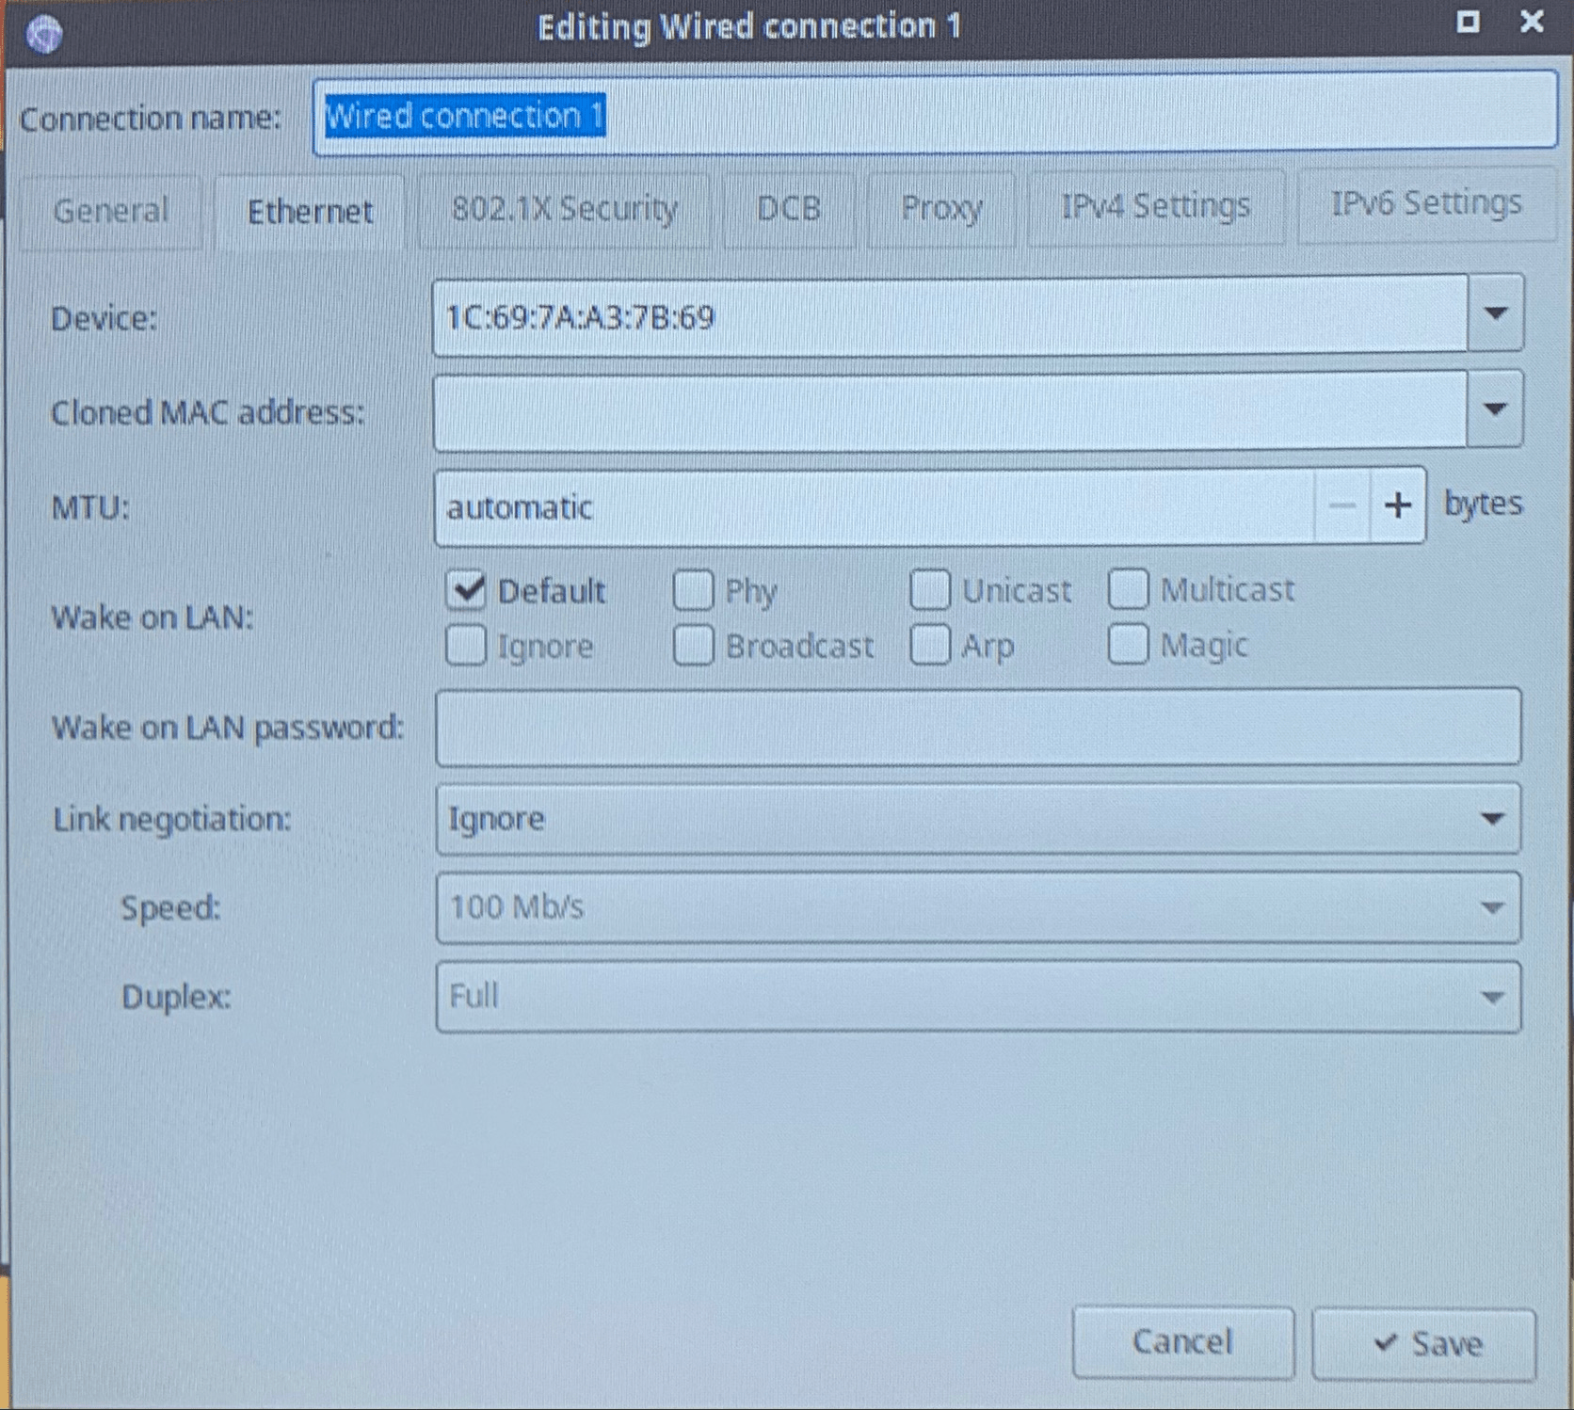1574x1410 pixels.
Task: Expand the Speed dropdown
Action: pyautogui.click(x=977, y=907)
